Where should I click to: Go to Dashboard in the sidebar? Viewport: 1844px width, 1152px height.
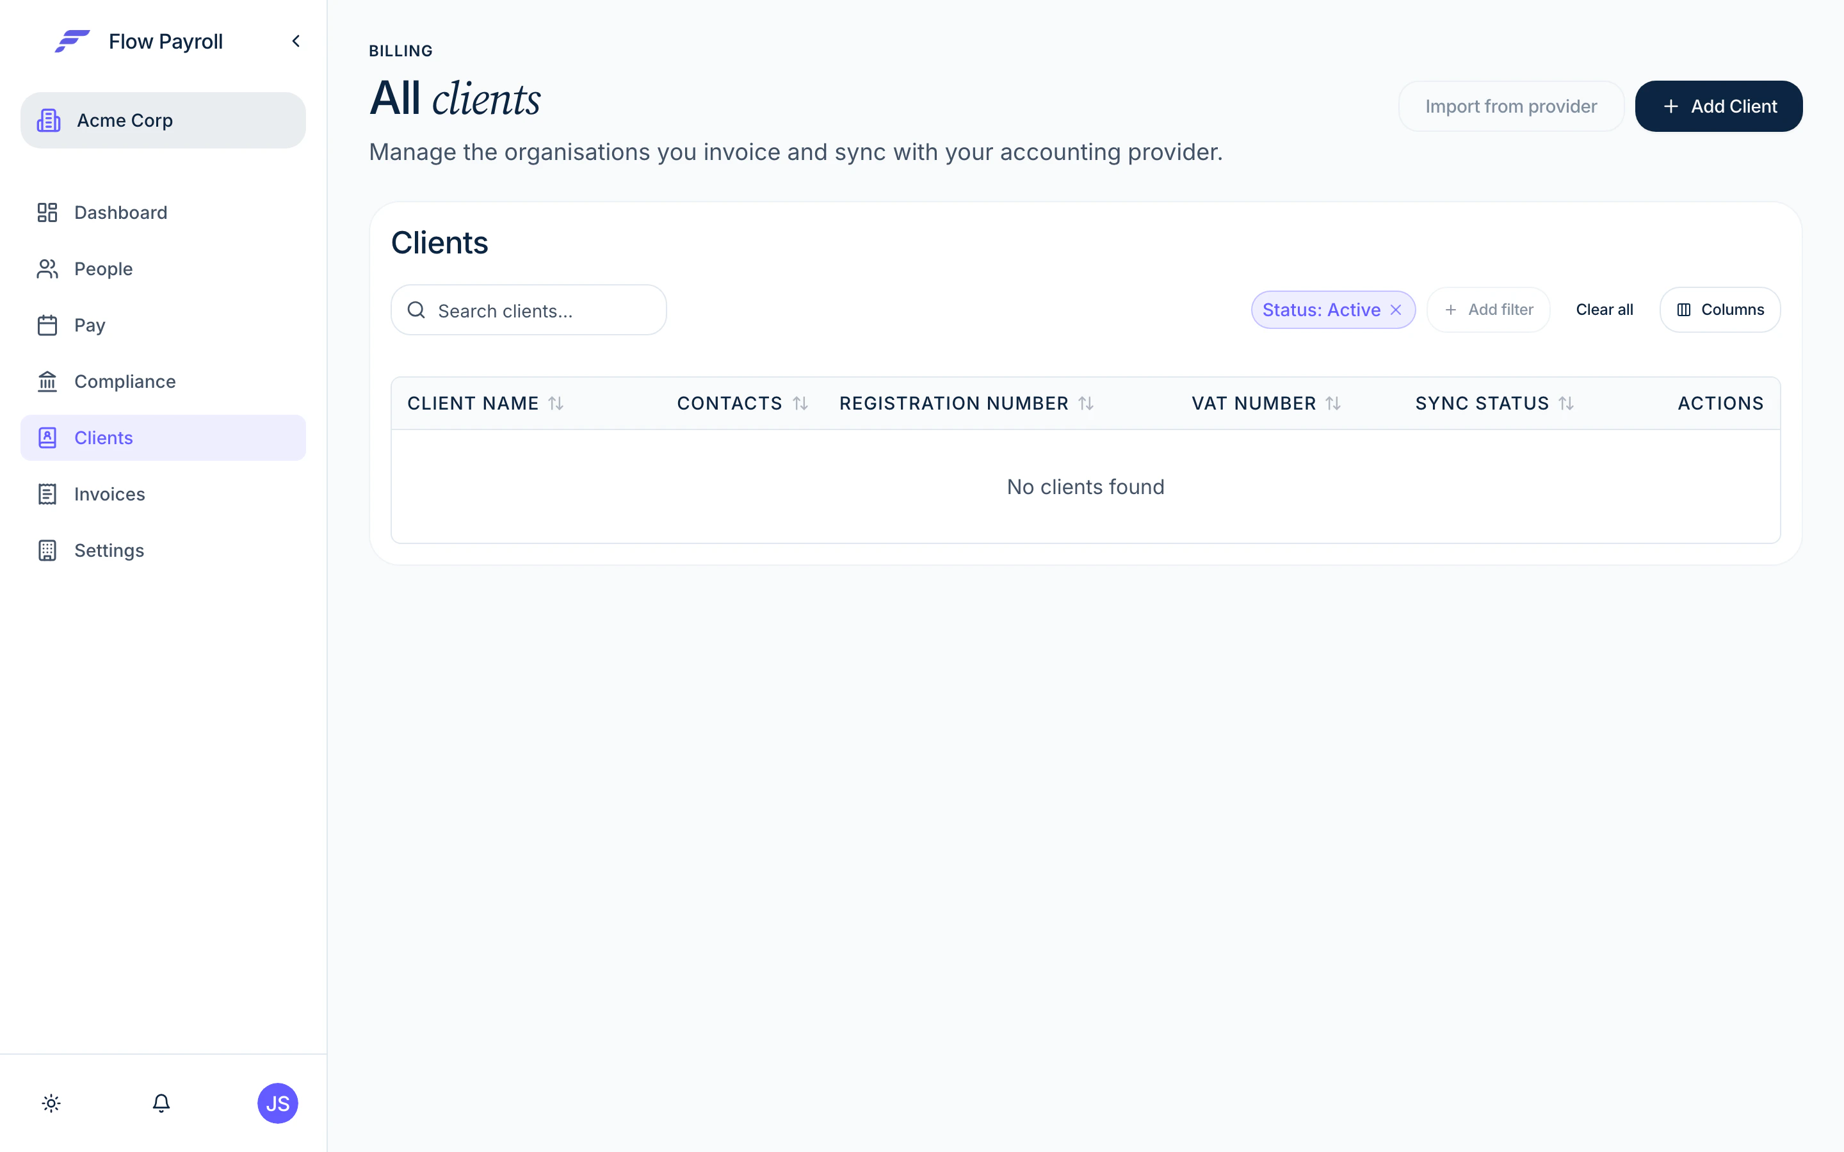(163, 212)
